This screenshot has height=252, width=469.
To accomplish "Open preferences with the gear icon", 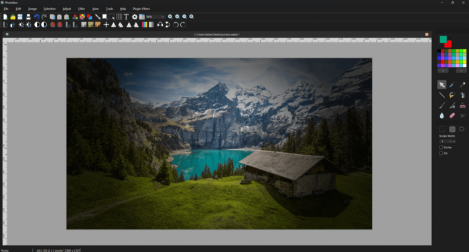I will point(135,17).
